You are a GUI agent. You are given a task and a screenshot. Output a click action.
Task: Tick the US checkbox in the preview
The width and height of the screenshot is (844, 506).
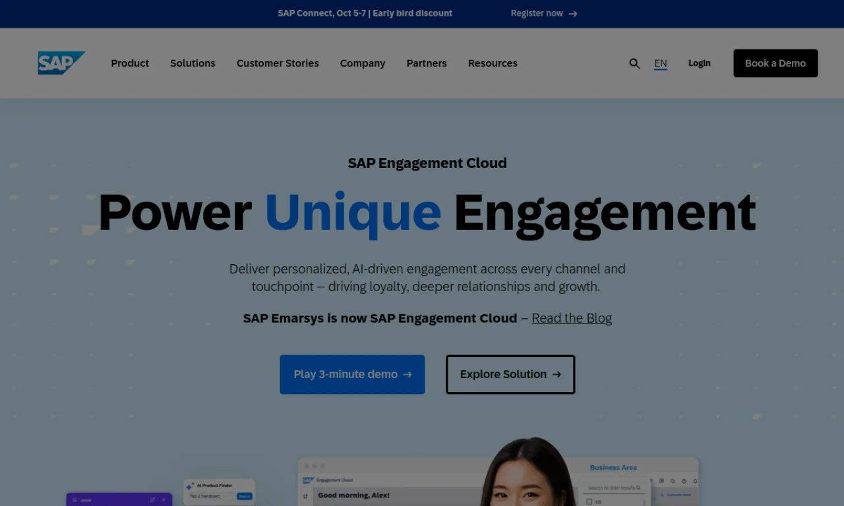589,502
